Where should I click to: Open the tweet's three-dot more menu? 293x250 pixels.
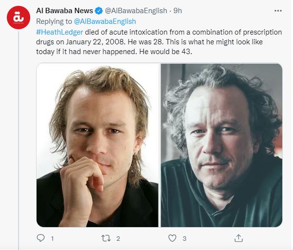(x=278, y=10)
